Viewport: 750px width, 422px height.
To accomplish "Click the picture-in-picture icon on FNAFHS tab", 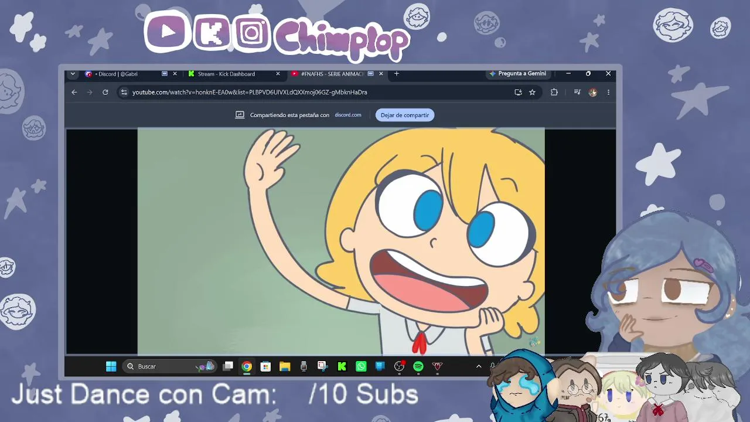I will (x=371, y=74).
